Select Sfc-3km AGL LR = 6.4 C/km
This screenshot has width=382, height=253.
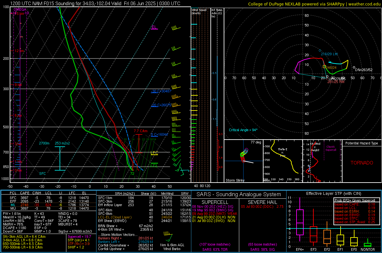point(24,237)
